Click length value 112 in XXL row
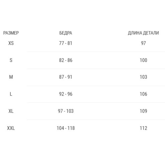 [x=143, y=128]
